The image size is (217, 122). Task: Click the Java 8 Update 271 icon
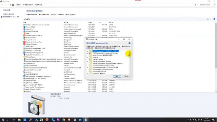(24, 85)
